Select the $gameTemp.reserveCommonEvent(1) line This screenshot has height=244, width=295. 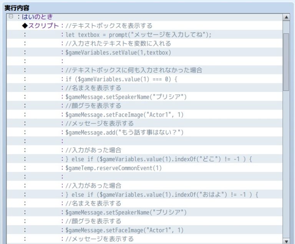click(x=114, y=168)
